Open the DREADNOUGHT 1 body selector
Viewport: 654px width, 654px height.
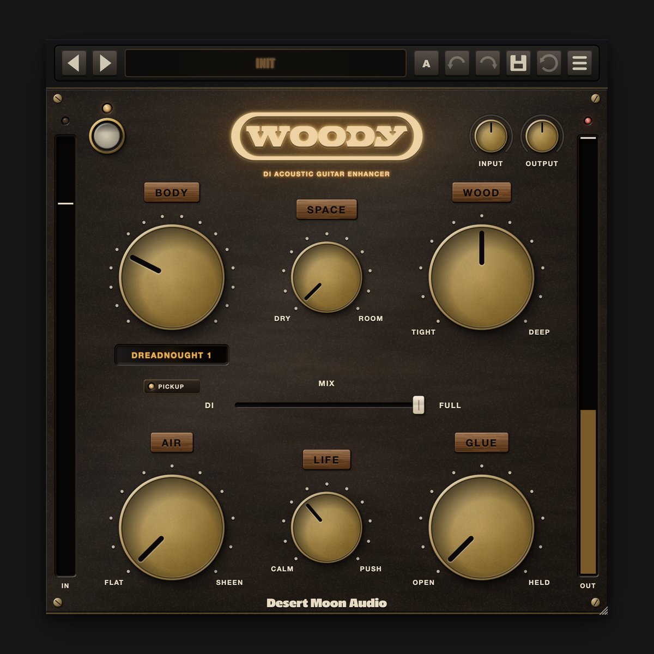pyautogui.click(x=171, y=355)
